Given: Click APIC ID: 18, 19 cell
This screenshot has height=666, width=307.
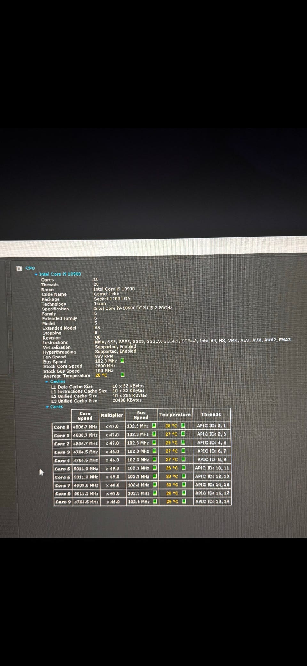Looking at the screenshot, I should (x=212, y=501).
